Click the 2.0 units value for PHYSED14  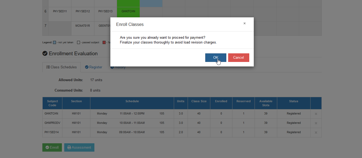[x=181, y=132]
